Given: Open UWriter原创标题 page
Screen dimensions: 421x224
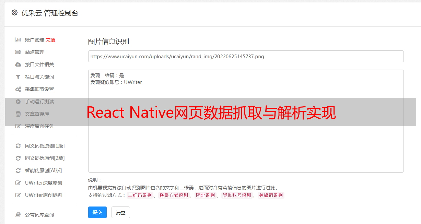Looking at the screenshot, I should pos(44,195).
